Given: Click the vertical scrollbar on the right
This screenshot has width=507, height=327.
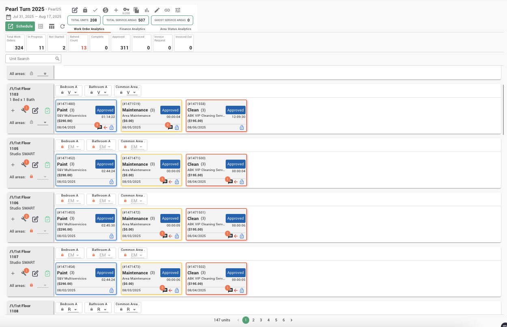Looking at the screenshot, I should tap(503, 109).
